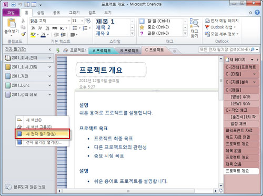The width and height of the screenshot is (263, 196).
Task: Toggle the To Do (할 일) tag checkbox
Action: click(142, 21)
